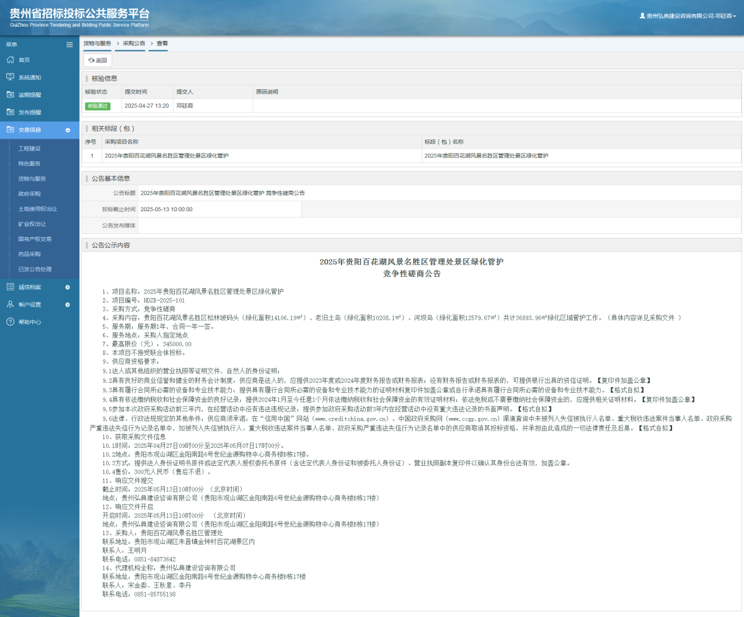Open 国有产权交易 submenu item
This screenshot has height=617, width=744.
pos(35,239)
